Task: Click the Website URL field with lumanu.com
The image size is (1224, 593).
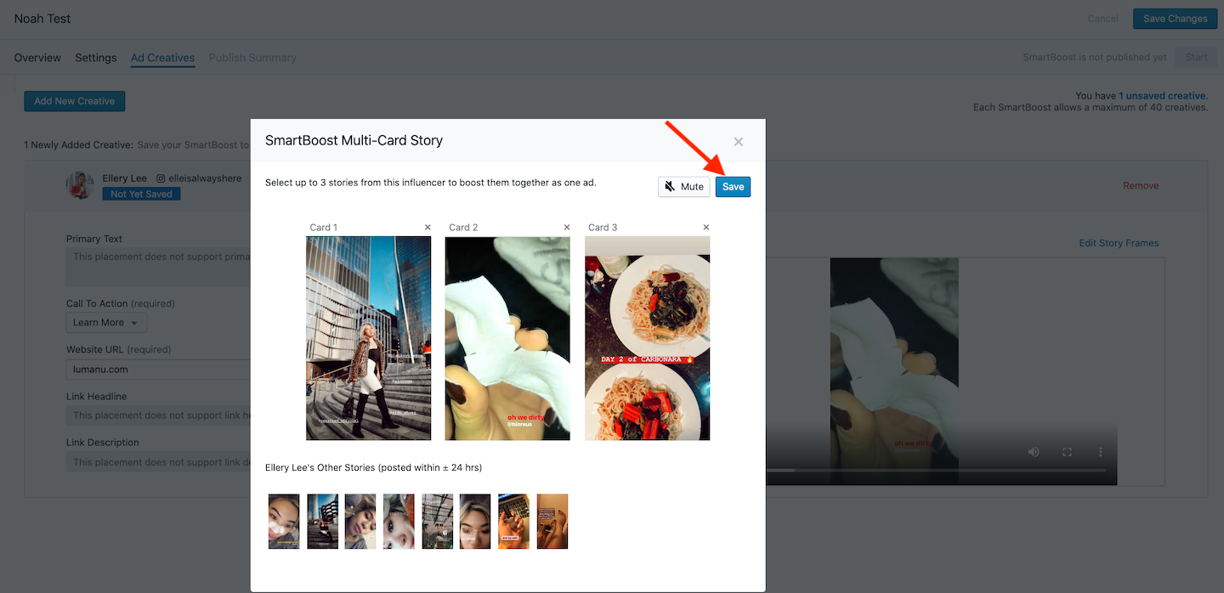Action: pyautogui.click(x=158, y=370)
